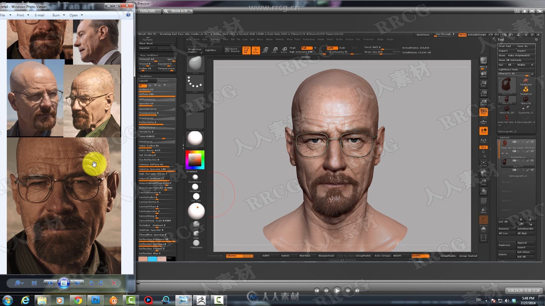The height and width of the screenshot is (306, 545).
Task: Open the Preferences menu in ZBrush
Action: click(x=309, y=39)
